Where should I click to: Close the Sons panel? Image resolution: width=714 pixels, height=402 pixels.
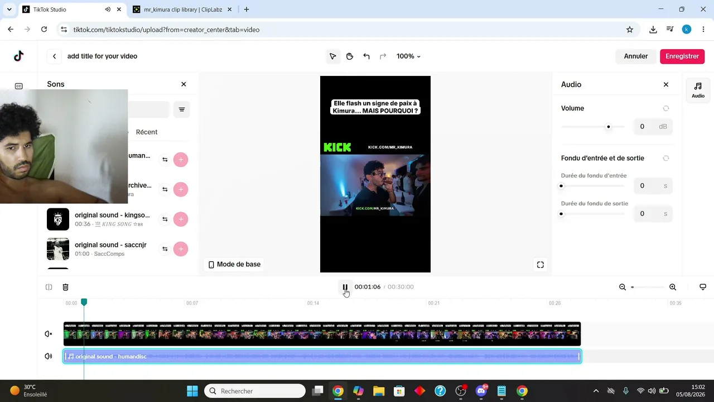(x=184, y=84)
